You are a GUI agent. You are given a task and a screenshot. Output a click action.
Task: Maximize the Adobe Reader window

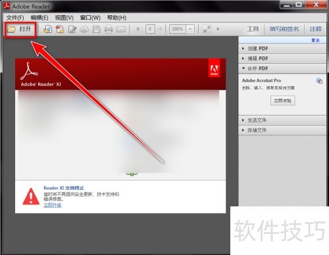(299, 5)
